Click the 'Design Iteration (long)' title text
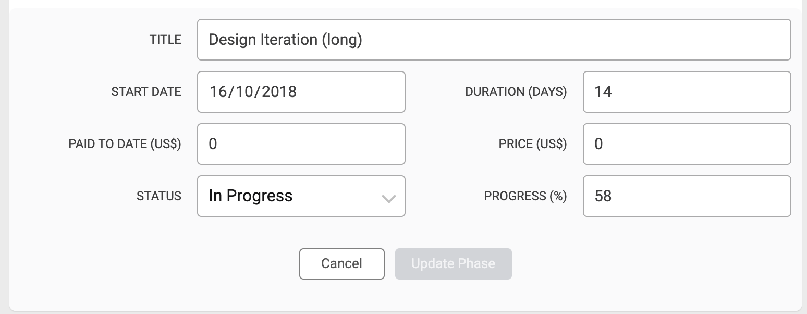807x314 pixels. pyautogui.click(x=285, y=40)
